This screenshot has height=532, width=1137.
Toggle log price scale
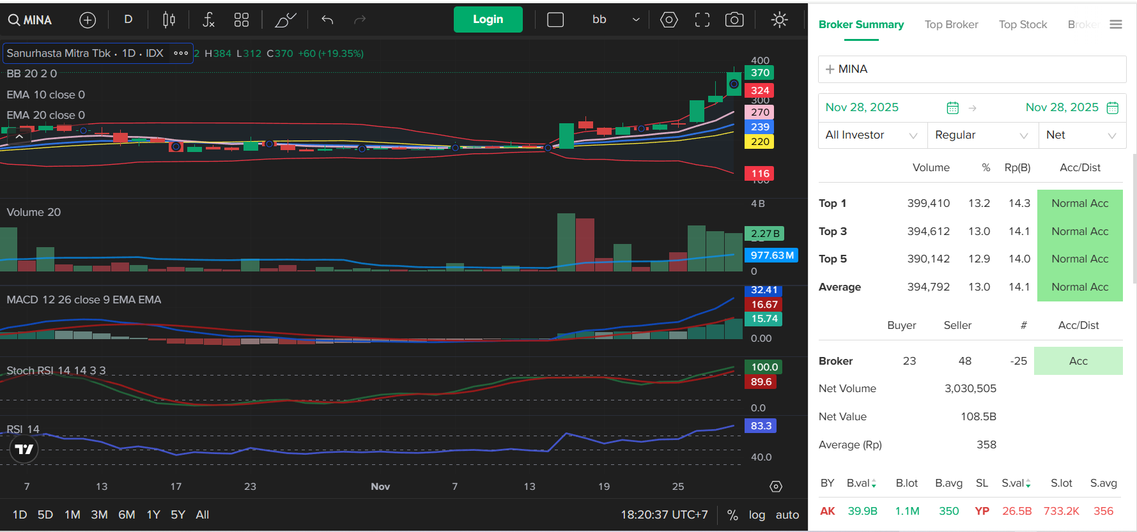757,515
